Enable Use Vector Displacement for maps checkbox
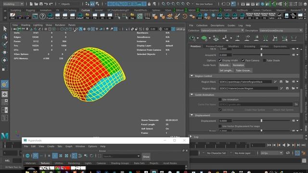 220,126
